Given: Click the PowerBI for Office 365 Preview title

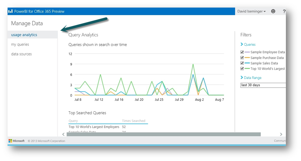Looking at the screenshot, I should pyautogui.click(x=39, y=11).
